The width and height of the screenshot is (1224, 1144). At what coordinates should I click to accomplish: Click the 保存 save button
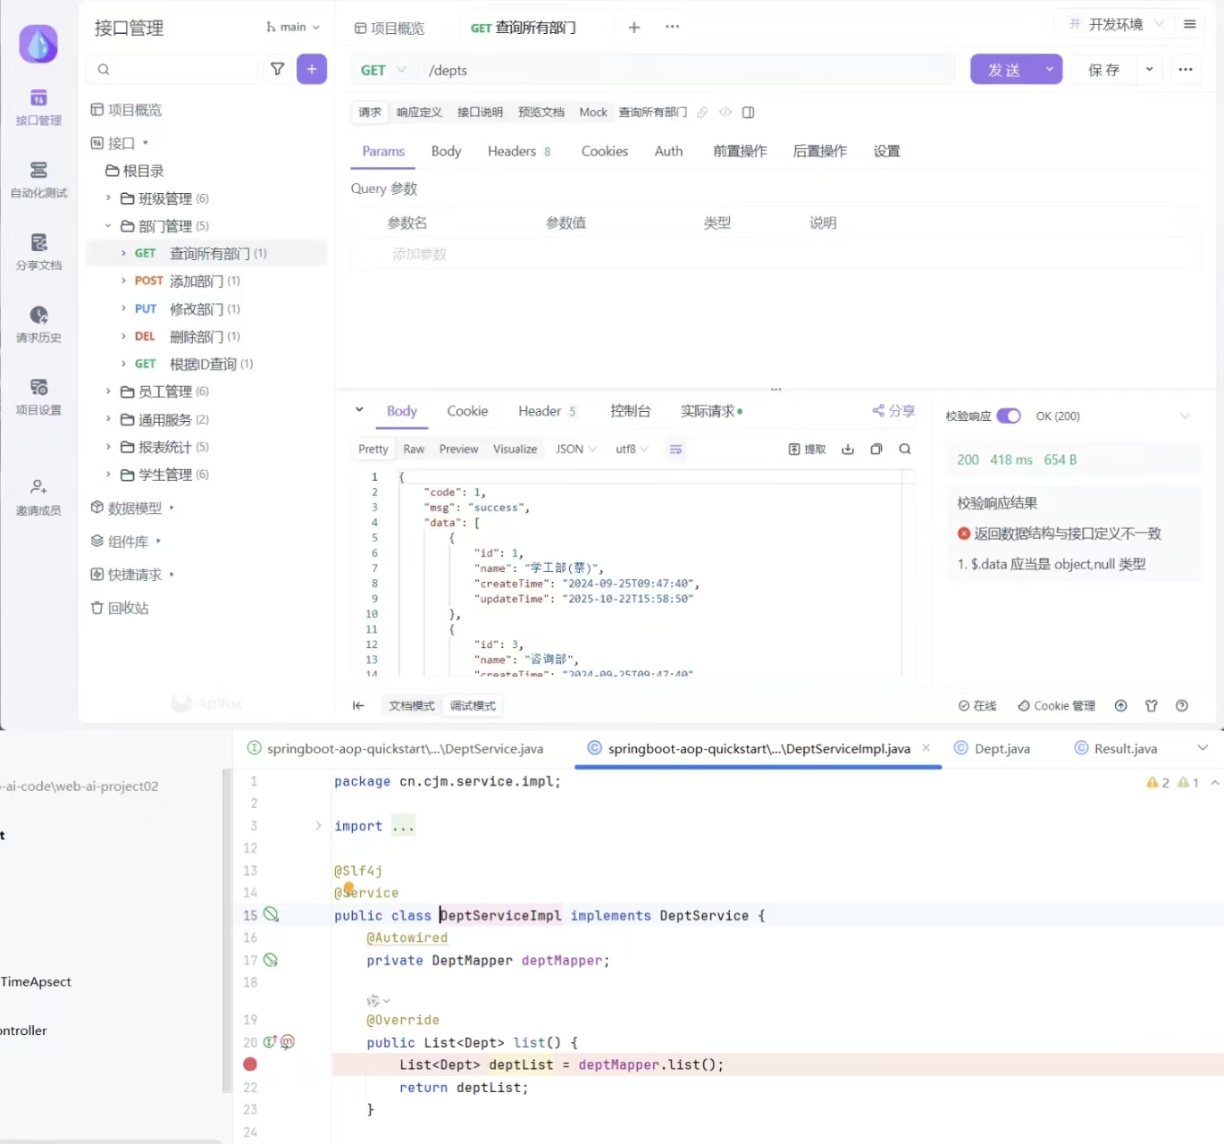1104,70
